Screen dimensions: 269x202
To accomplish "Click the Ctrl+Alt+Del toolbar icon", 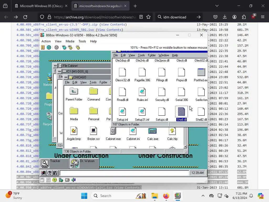I will click(64, 47).
